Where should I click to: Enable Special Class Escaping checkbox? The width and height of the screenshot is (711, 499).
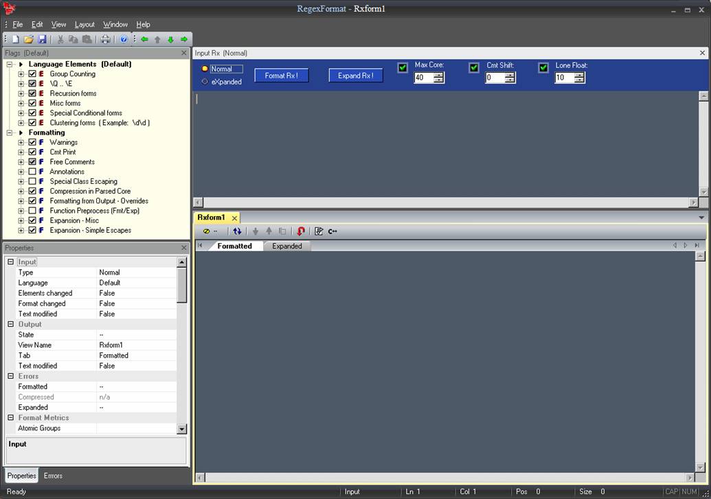point(32,181)
